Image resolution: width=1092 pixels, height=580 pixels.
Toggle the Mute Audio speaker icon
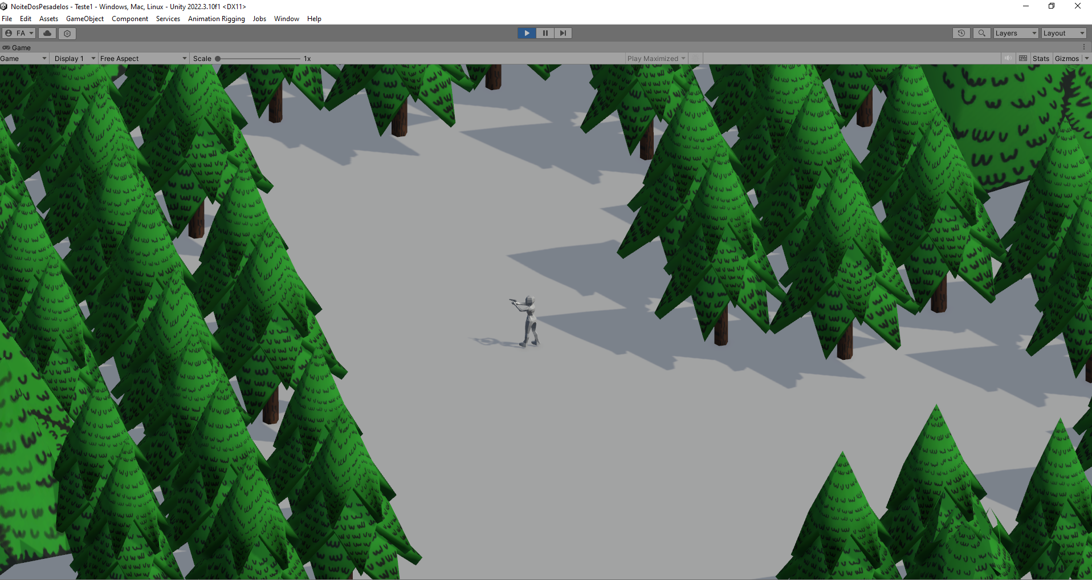point(1008,58)
